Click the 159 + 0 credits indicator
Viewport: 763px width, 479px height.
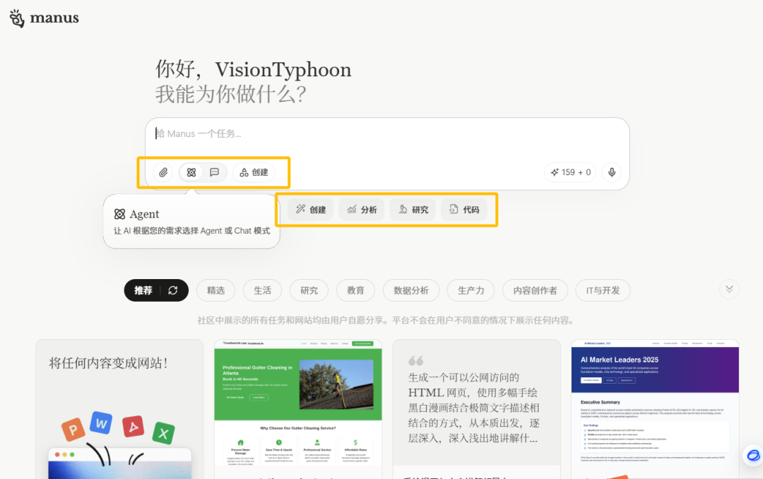570,172
